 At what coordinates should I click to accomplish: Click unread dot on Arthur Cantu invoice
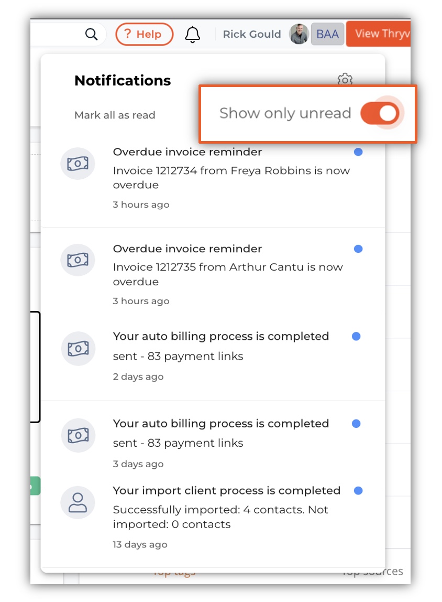(358, 249)
